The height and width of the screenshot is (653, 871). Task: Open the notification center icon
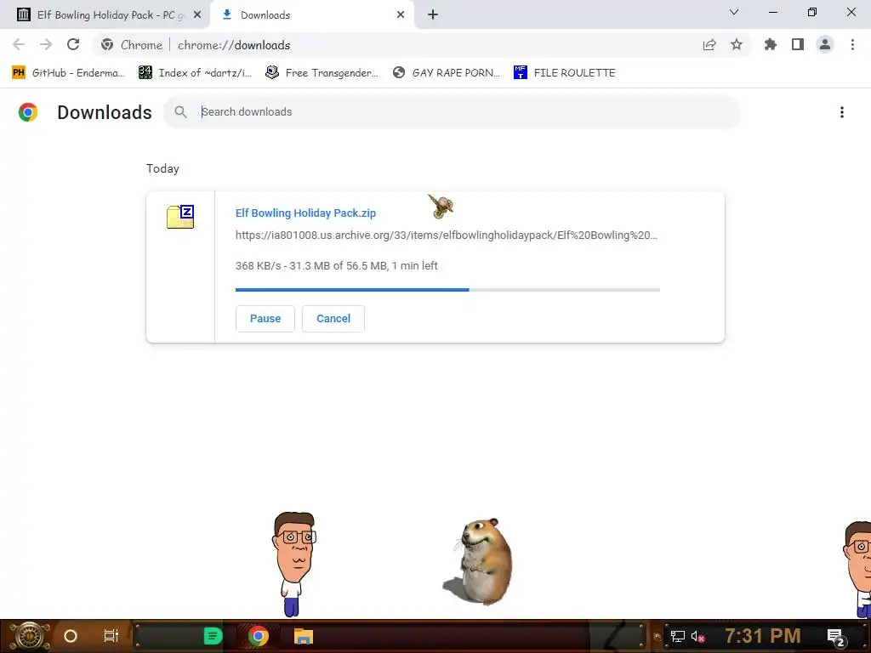coord(836,637)
